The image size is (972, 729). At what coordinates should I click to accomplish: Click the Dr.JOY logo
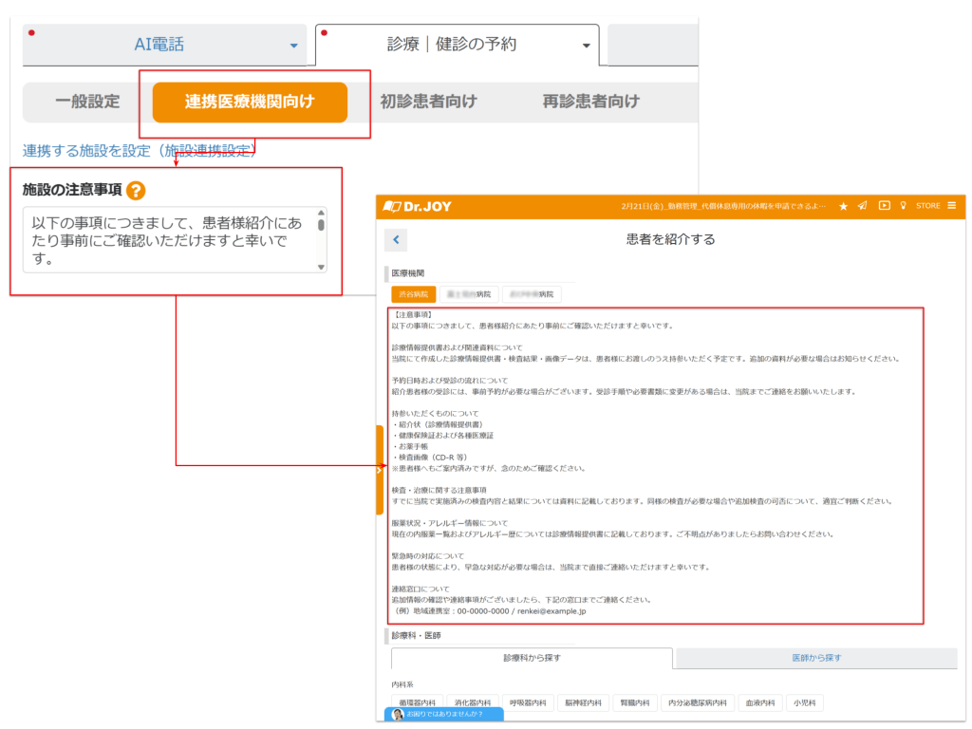(415, 206)
